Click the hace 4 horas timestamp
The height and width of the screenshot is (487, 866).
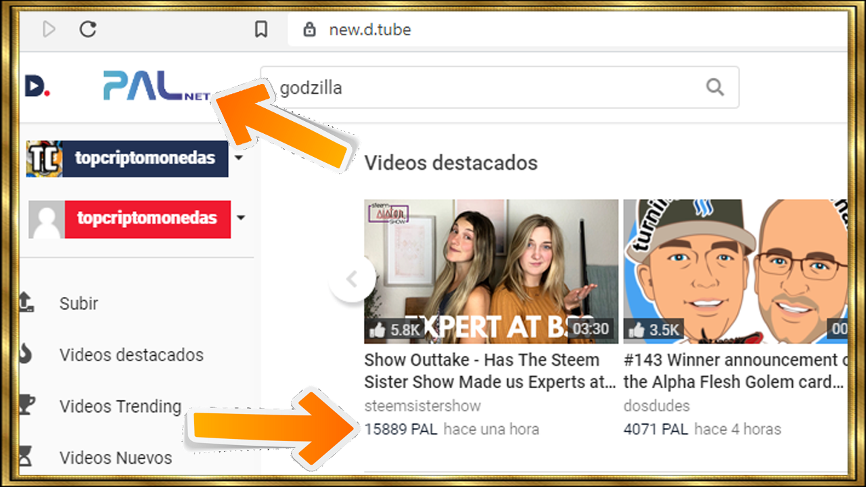click(738, 429)
